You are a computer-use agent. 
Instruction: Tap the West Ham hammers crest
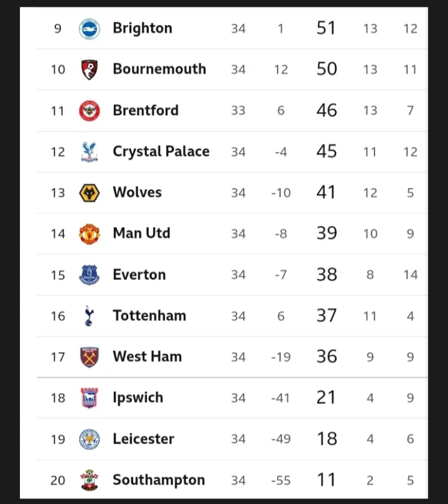[x=90, y=357]
